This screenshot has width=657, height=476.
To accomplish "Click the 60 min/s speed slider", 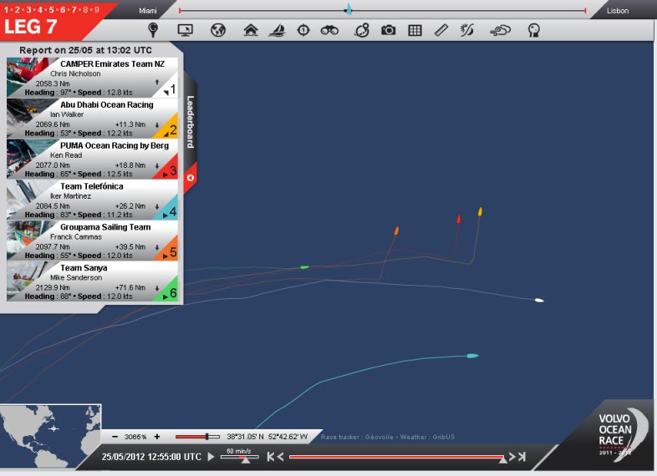I will [x=240, y=457].
